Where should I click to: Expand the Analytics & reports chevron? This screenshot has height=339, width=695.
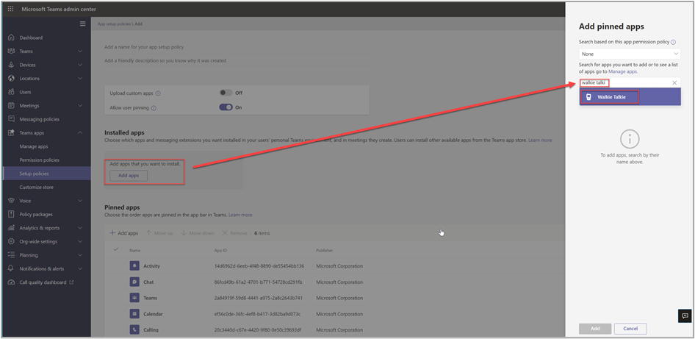tap(80, 228)
